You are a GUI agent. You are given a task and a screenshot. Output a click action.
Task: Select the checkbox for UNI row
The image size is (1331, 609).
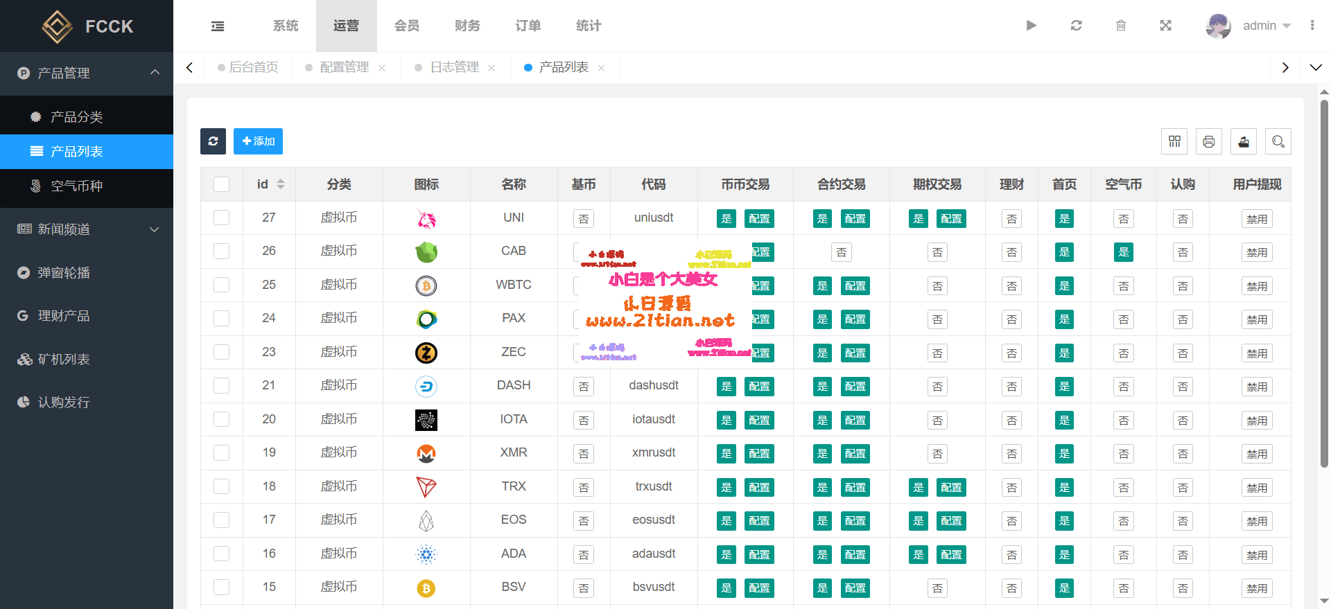click(x=222, y=218)
